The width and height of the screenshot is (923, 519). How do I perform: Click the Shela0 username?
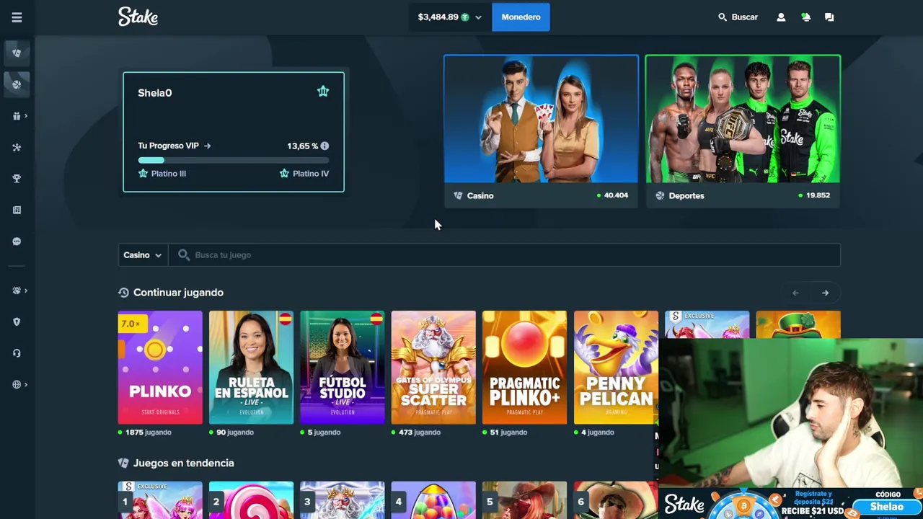tap(154, 93)
